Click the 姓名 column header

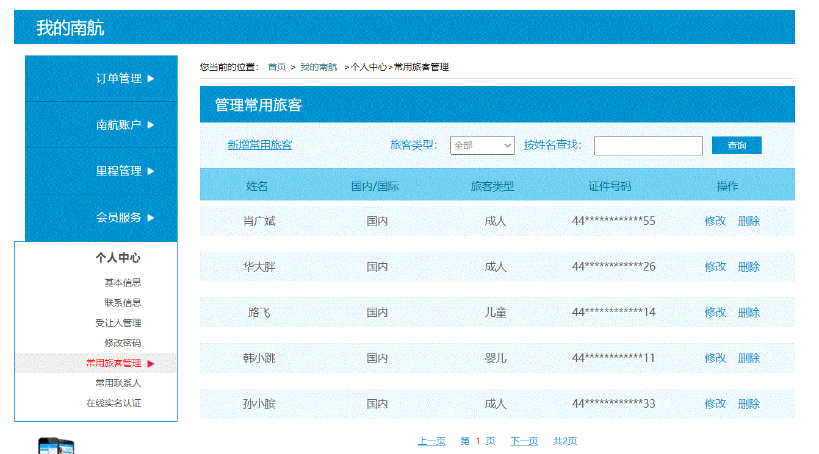(257, 186)
